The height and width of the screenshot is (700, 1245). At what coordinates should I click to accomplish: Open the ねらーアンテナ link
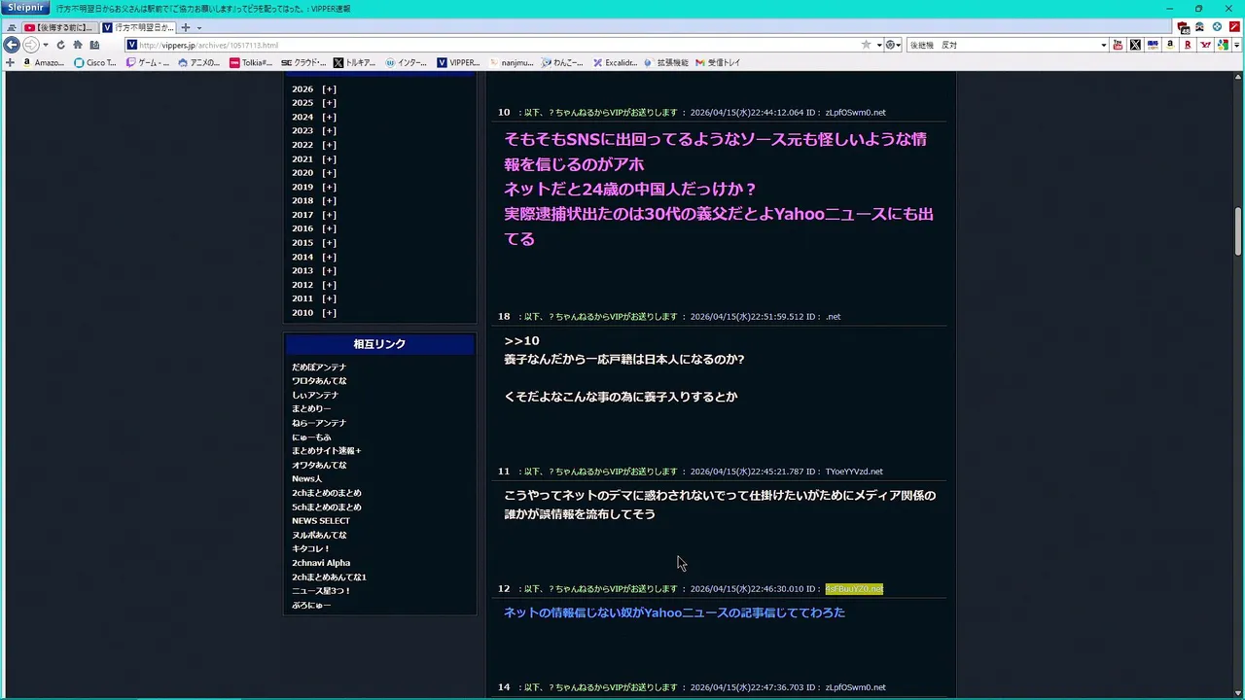(319, 423)
